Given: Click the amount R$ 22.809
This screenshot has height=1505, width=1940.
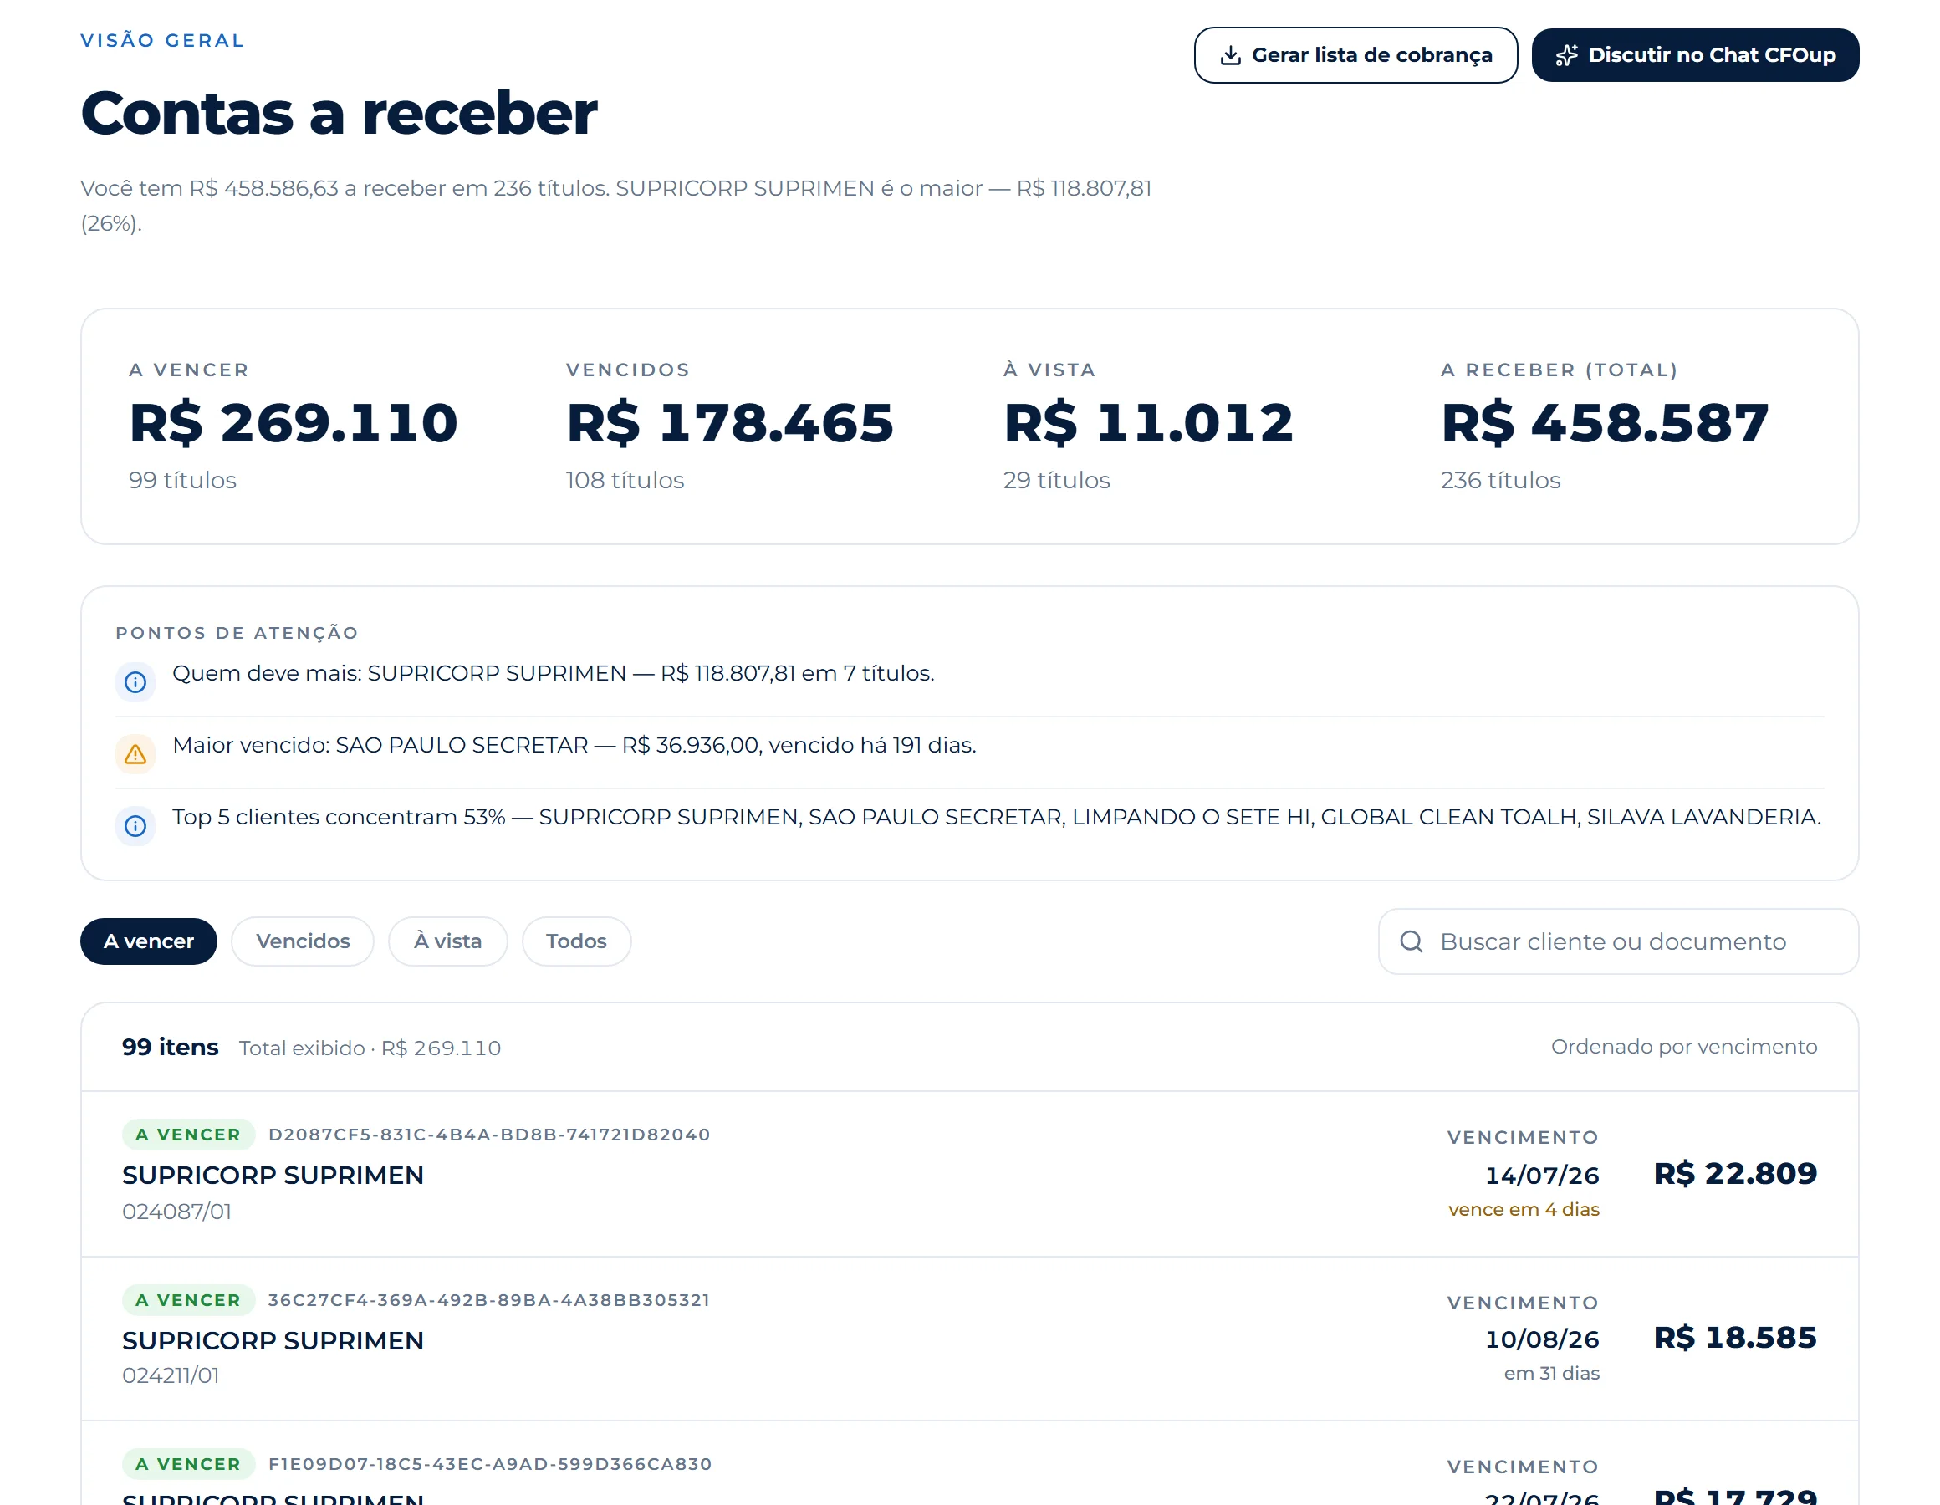Looking at the screenshot, I should 1736,1174.
